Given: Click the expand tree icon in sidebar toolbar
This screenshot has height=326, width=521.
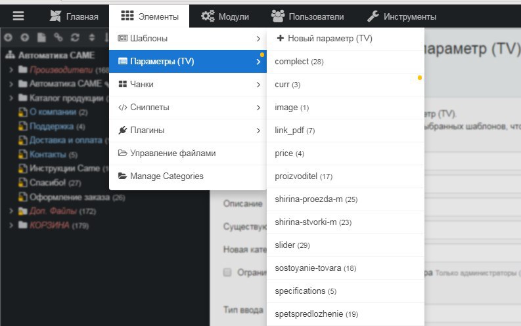Looking at the screenshot, I should click(9, 37).
